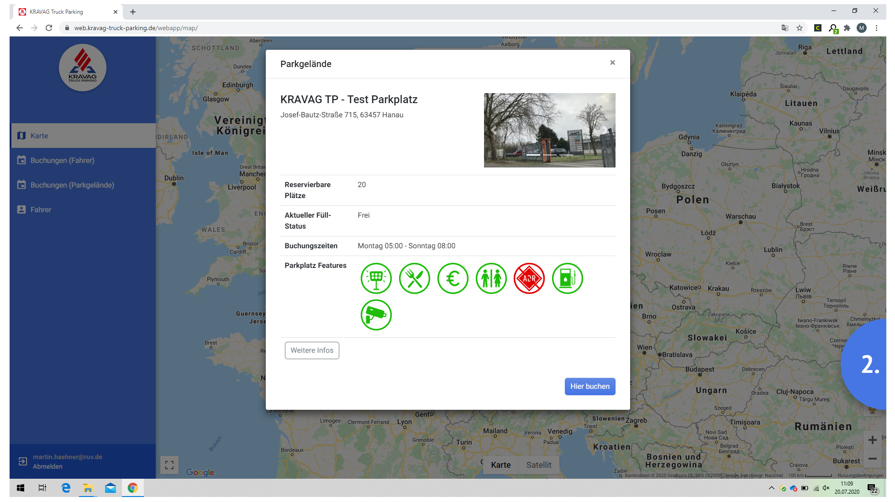
Task: Click the restroom toilets feature icon
Action: (491, 278)
